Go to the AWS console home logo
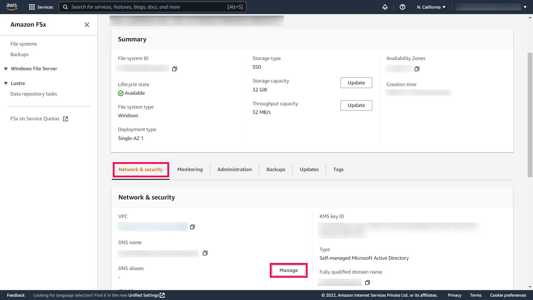The width and height of the screenshot is (533, 300). click(x=12, y=7)
